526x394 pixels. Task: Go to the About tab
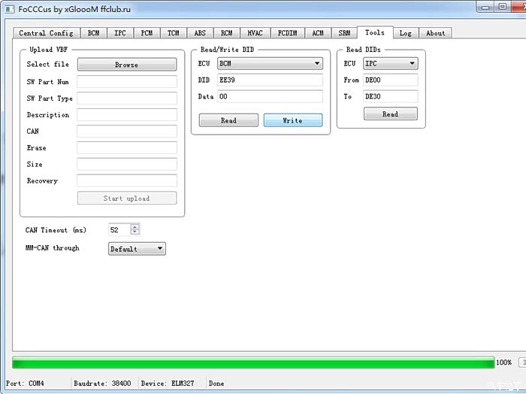click(x=435, y=33)
